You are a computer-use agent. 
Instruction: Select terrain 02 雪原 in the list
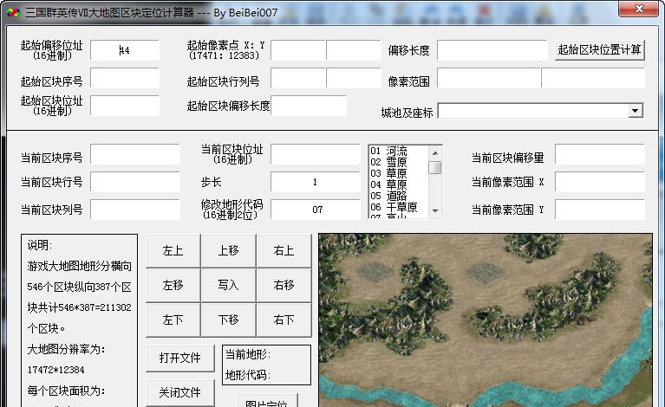click(399, 162)
